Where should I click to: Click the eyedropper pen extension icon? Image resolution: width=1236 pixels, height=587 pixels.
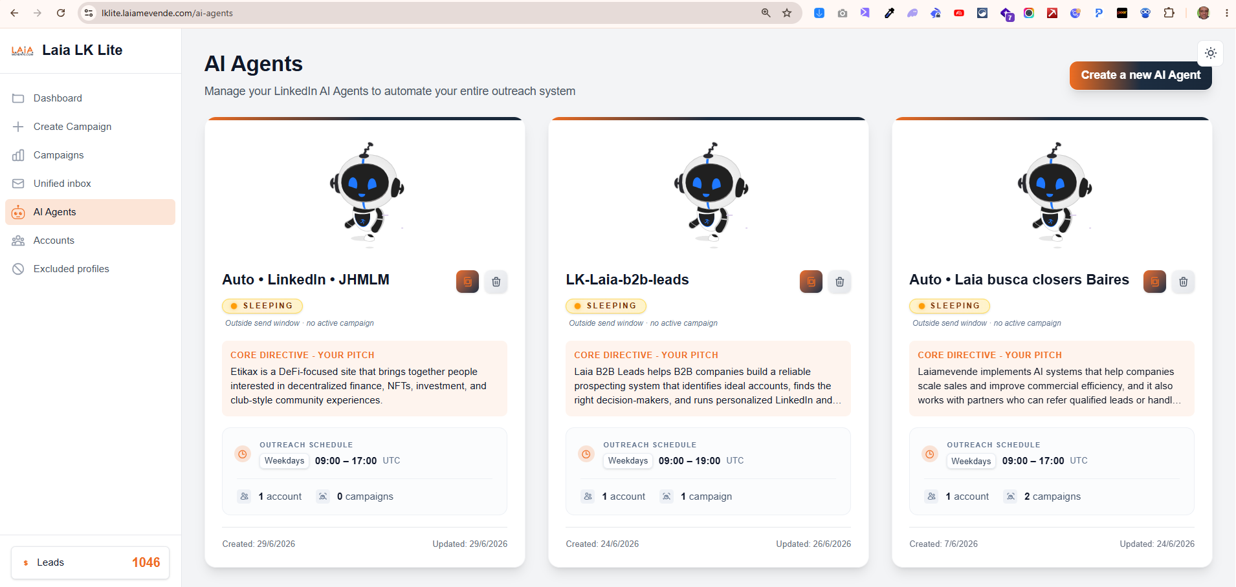point(889,13)
